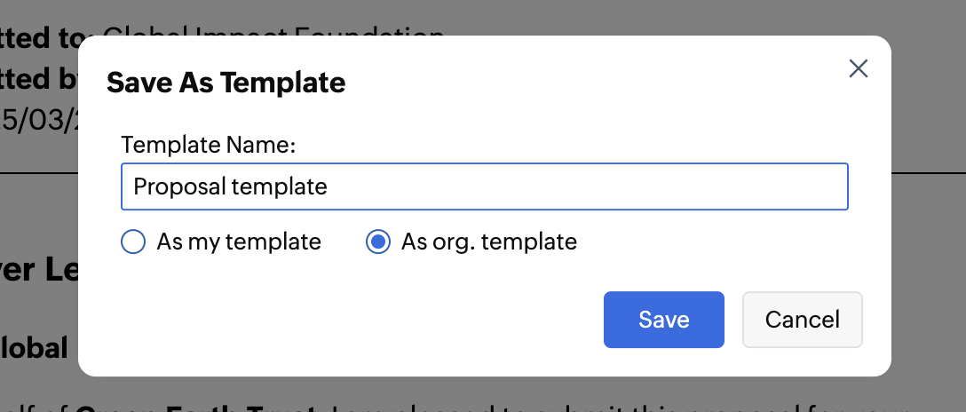The height and width of the screenshot is (412, 966).
Task: Choose the 'As org. template' radio option
Action: tap(378, 242)
